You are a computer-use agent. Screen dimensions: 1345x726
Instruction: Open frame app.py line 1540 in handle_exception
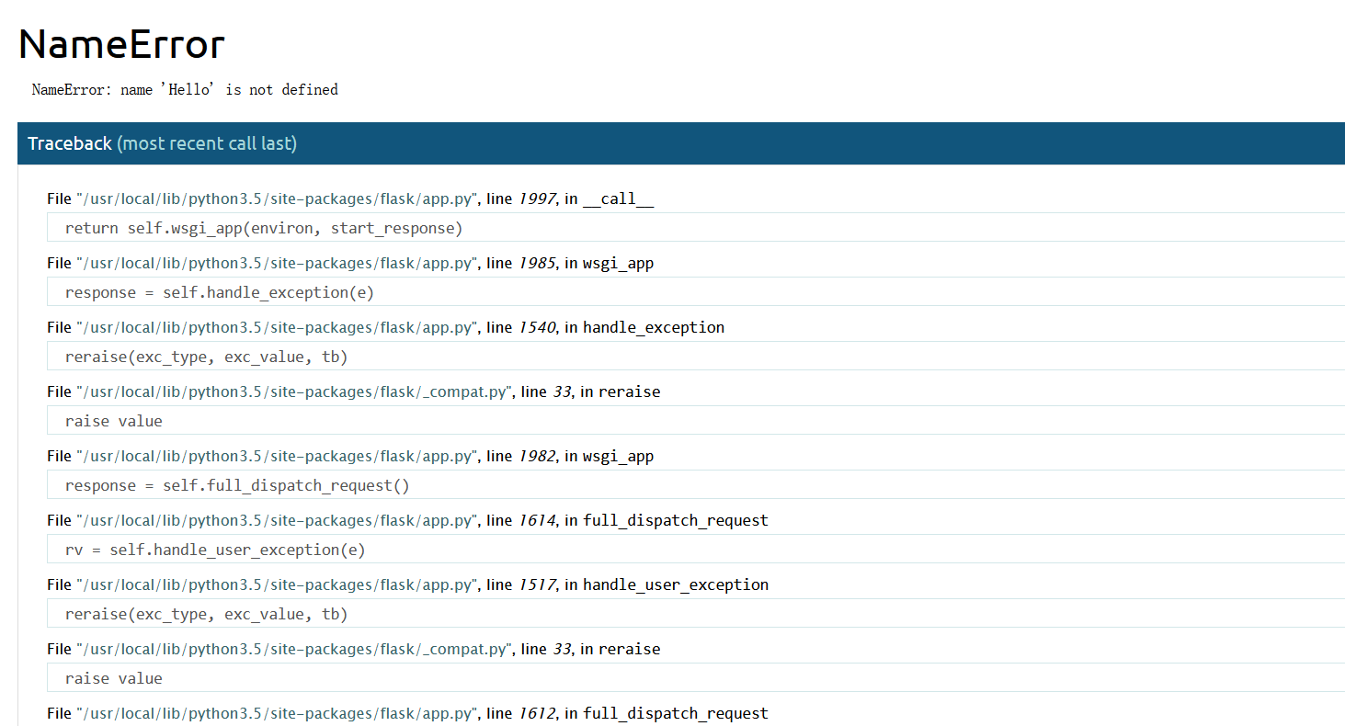[385, 327]
